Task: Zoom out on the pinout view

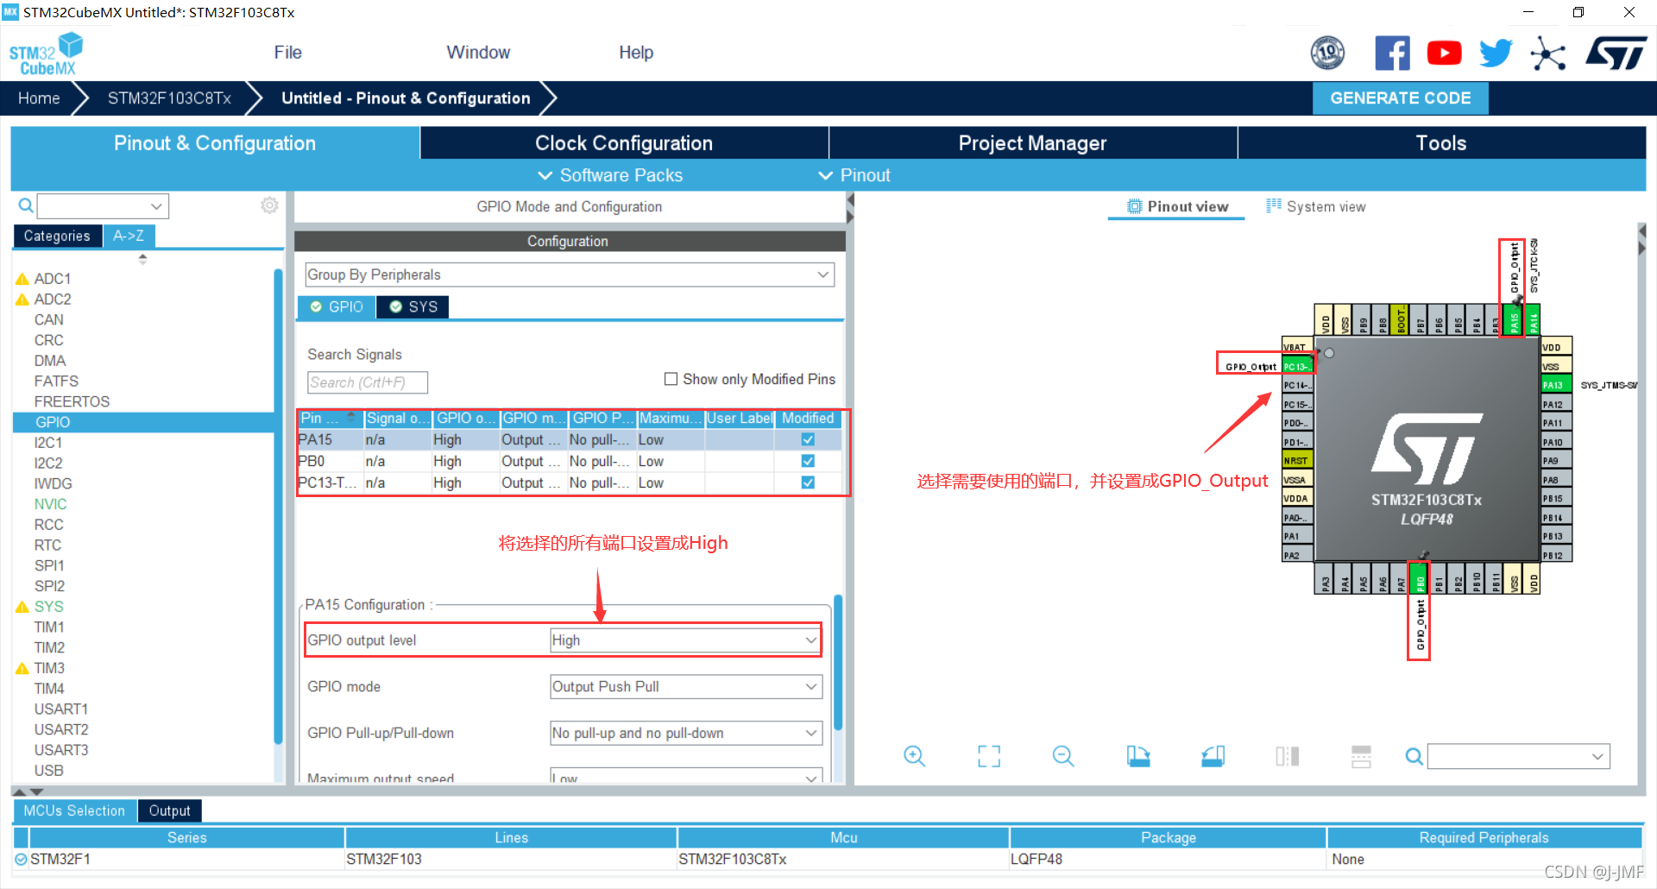Action: click(1063, 757)
